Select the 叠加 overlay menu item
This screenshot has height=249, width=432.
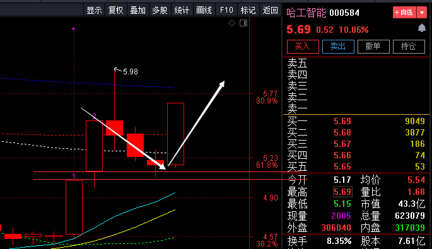137,10
